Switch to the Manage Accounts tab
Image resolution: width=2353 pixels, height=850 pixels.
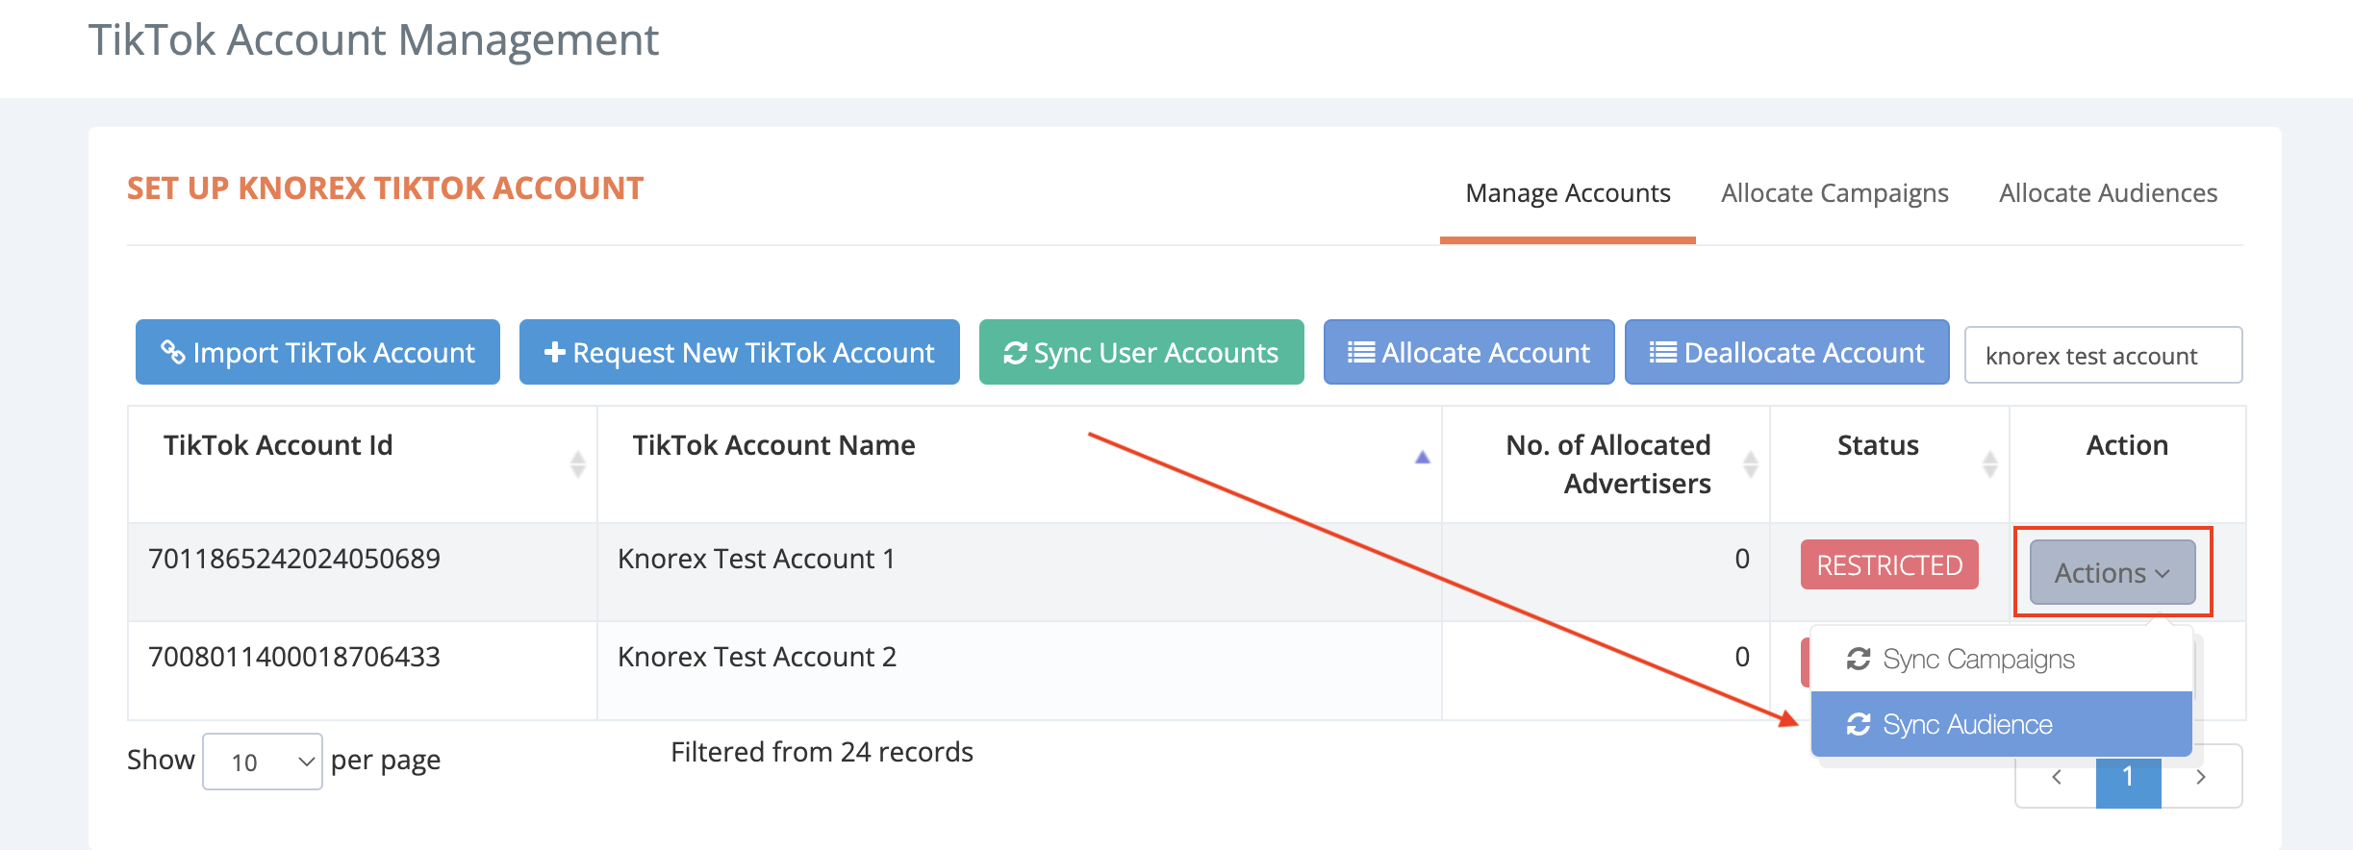1567,193
